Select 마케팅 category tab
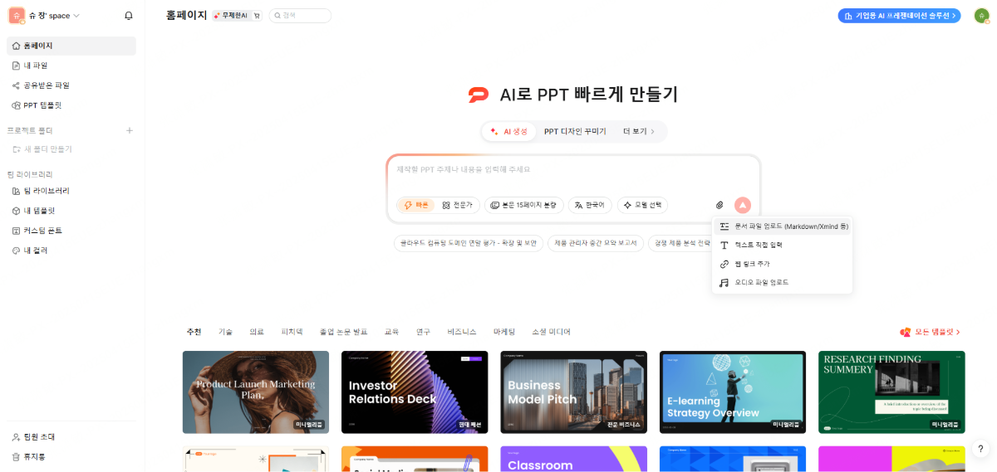 [x=504, y=332]
